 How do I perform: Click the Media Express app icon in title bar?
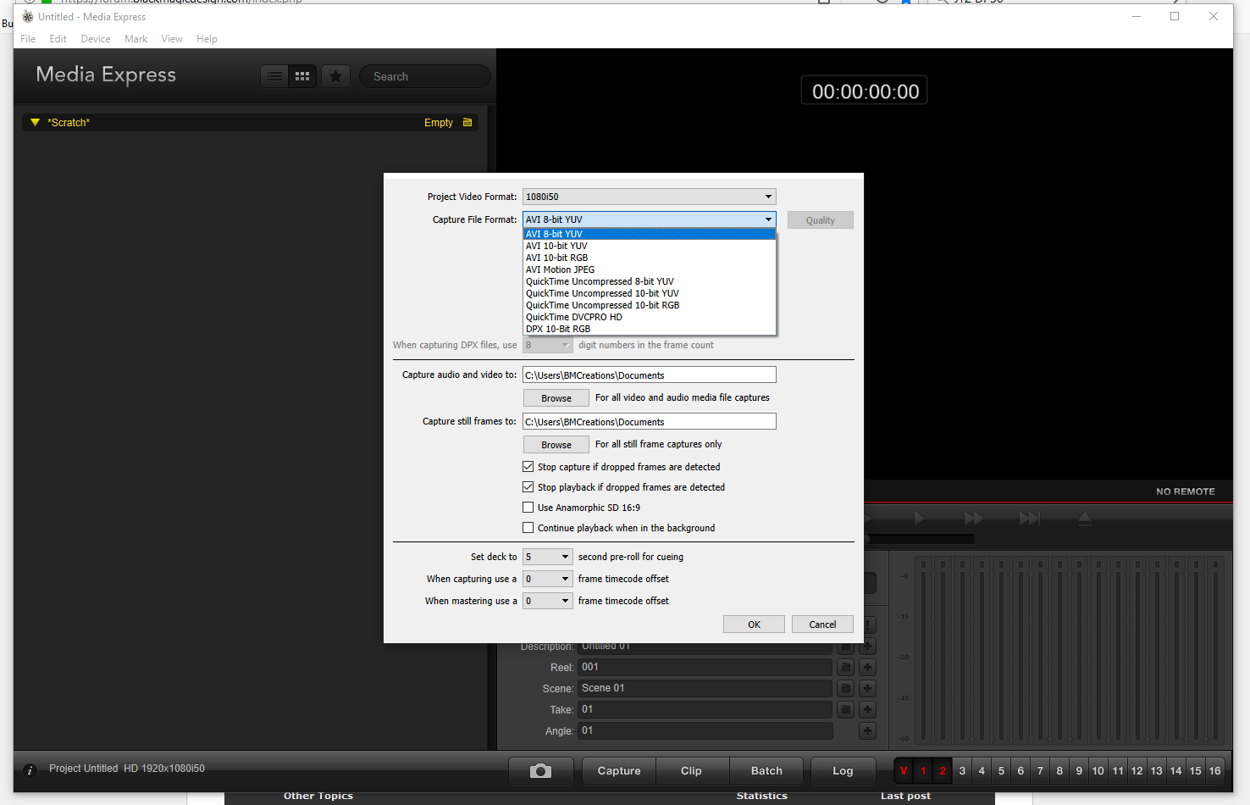(27, 16)
